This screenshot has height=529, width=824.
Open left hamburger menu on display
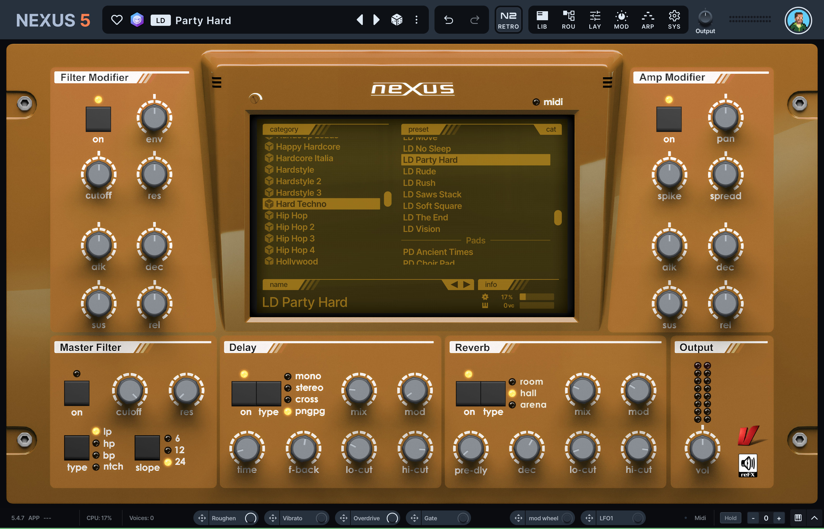217,83
